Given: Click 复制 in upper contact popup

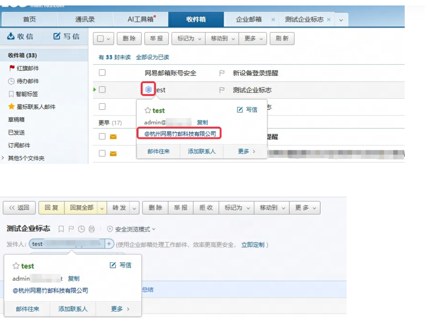Looking at the screenshot, I should (202, 122).
